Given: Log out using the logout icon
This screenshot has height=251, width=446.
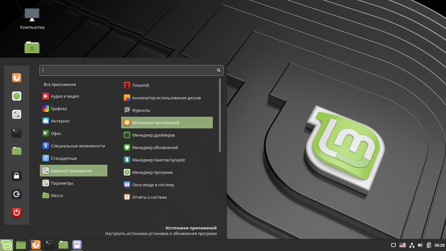Looking at the screenshot, I should coord(16,194).
